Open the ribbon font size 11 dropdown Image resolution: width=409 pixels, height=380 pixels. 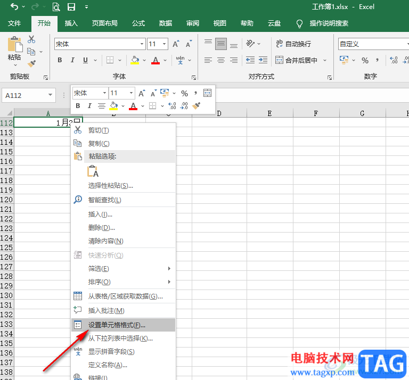click(165, 44)
